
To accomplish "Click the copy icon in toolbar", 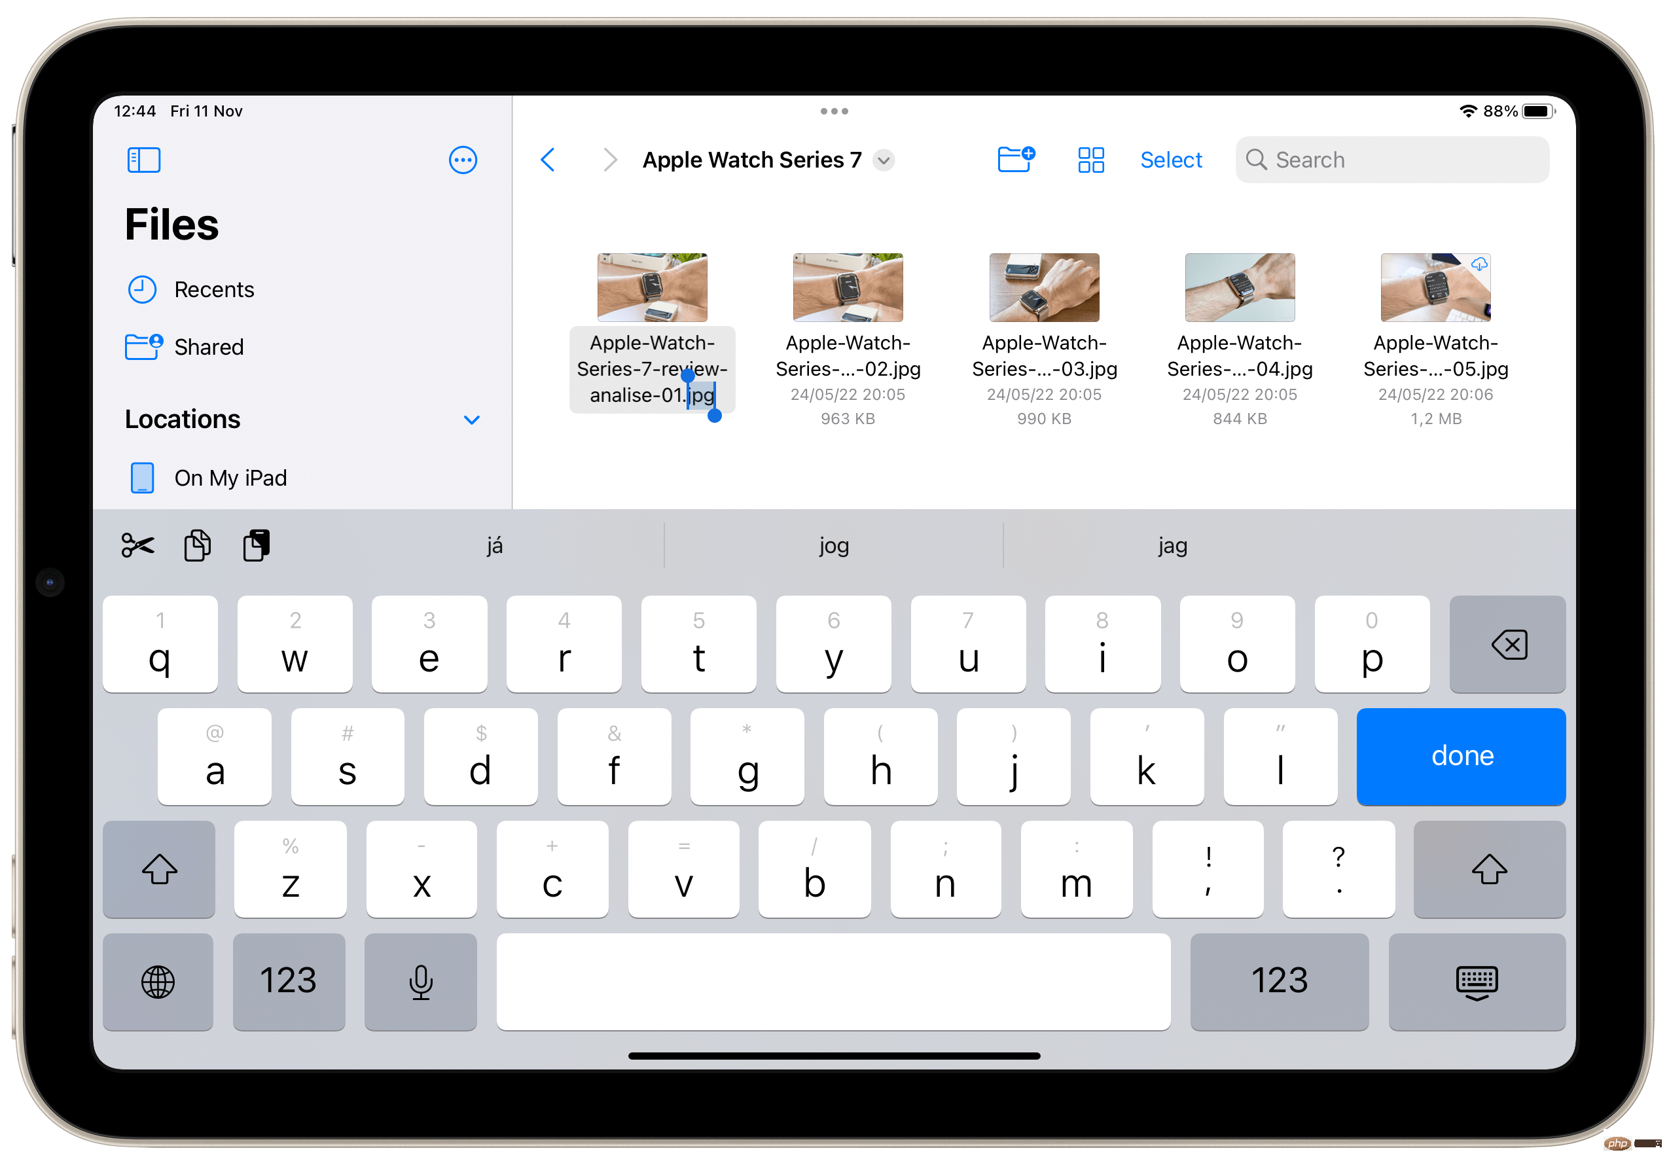I will click(x=198, y=545).
